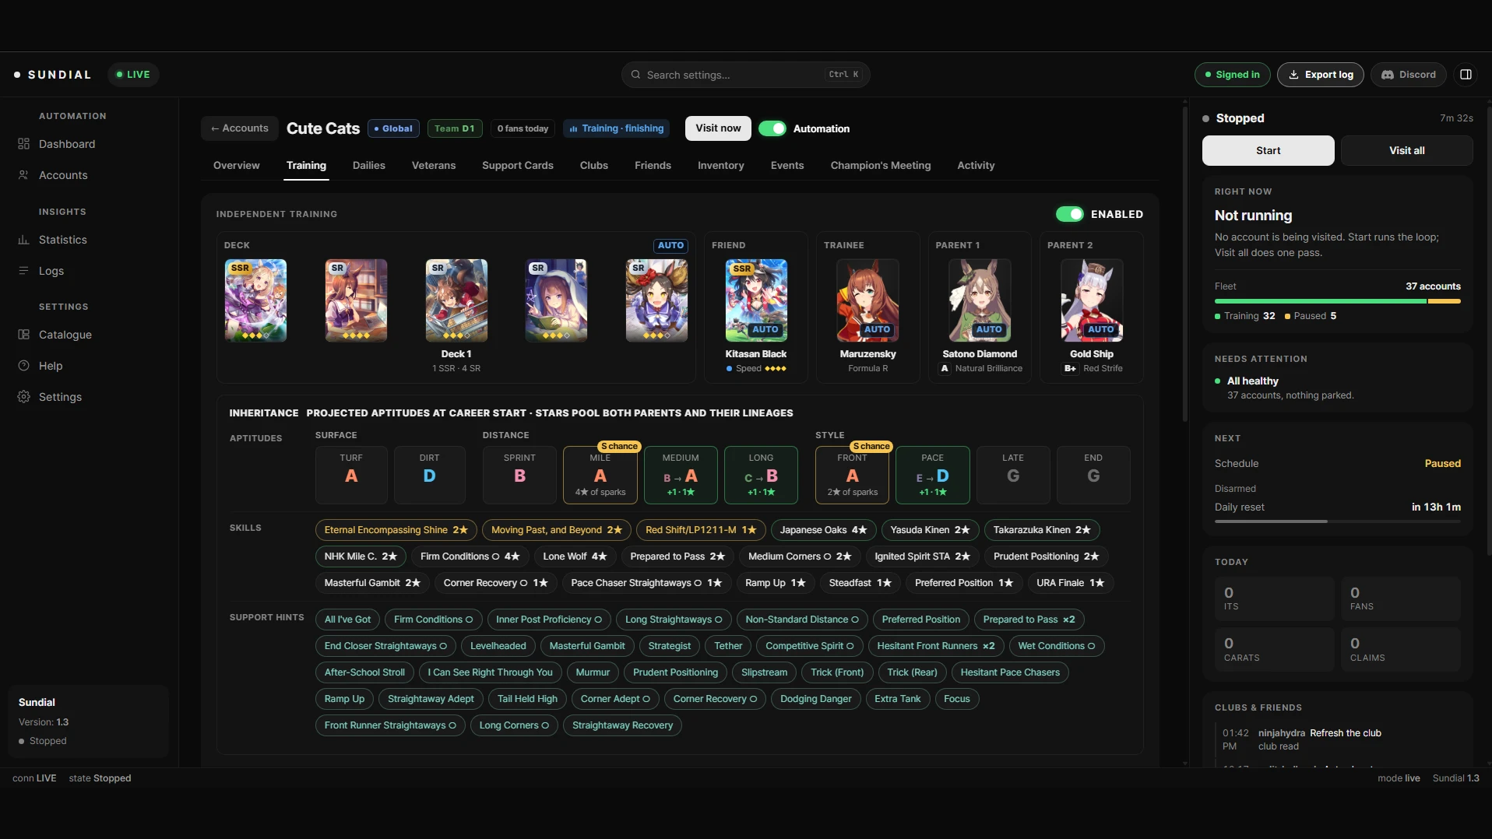Click the Visit all button

pyautogui.click(x=1406, y=150)
